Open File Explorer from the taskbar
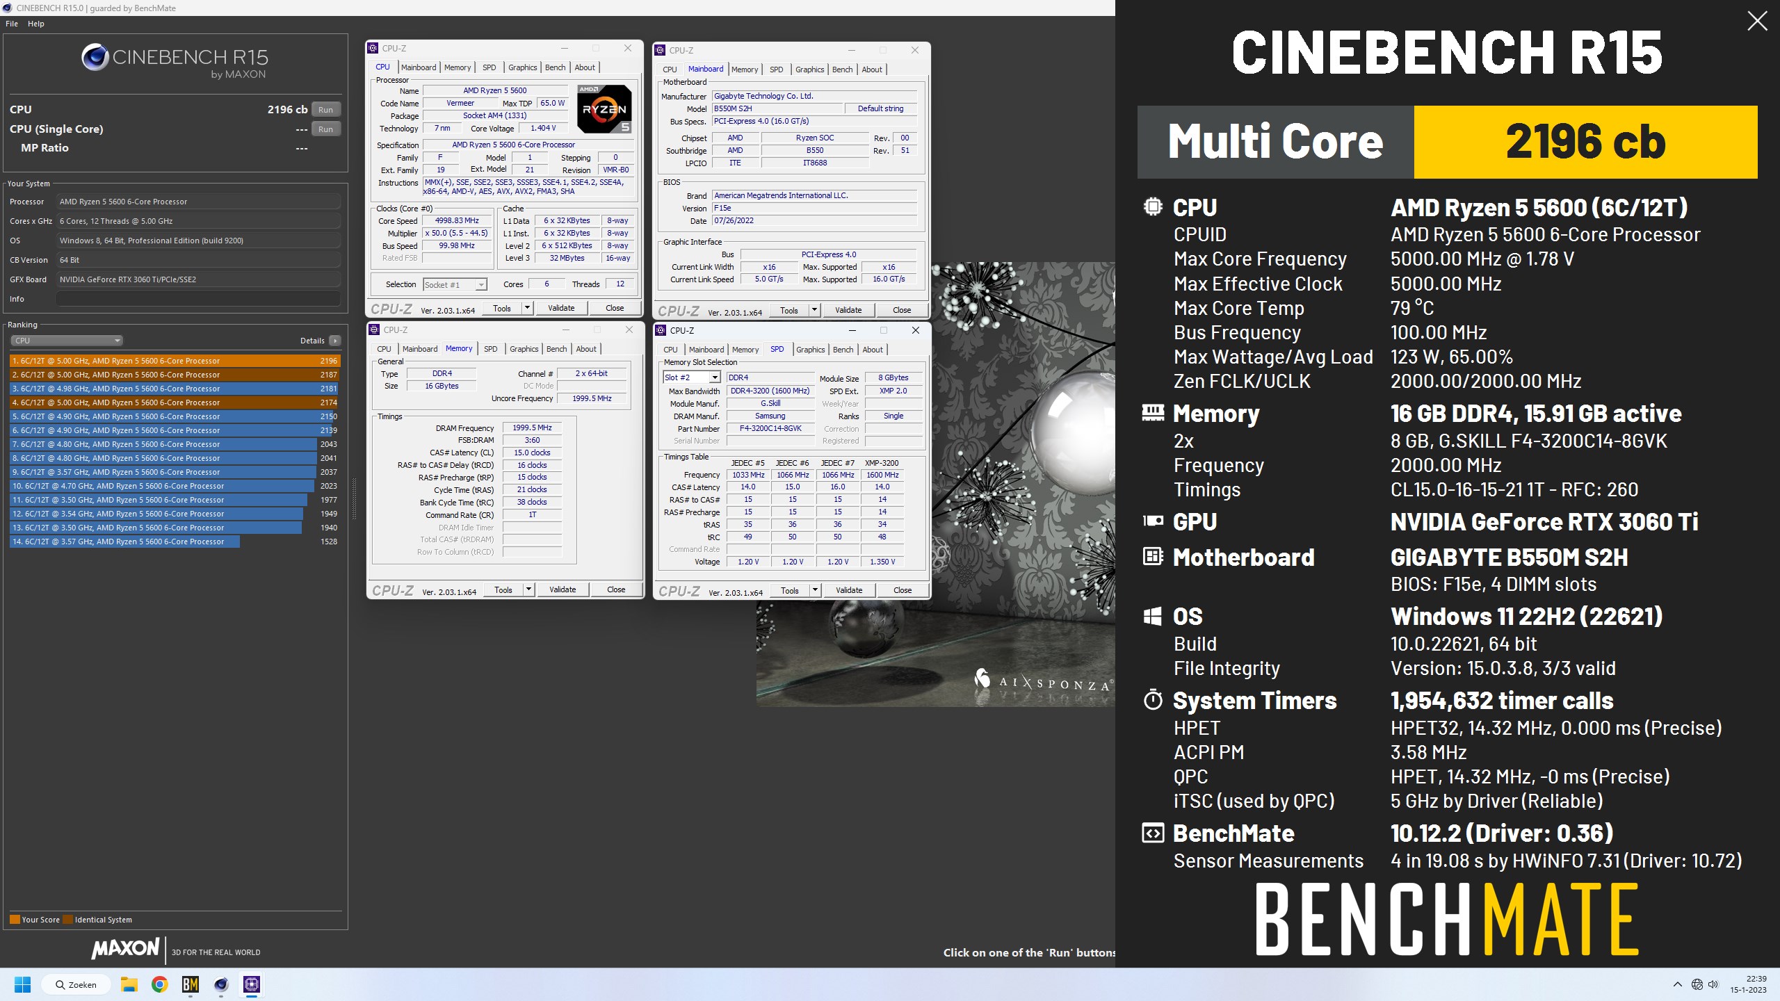Viewport: 1780px width, 1001px height. coord(129,984)
